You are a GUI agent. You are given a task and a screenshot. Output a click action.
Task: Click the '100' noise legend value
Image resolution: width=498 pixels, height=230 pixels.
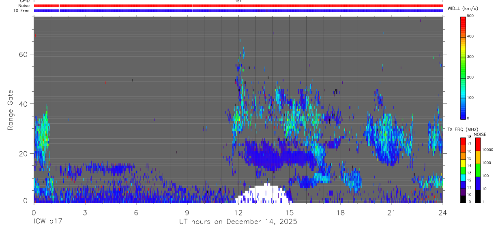coord(485,176)
